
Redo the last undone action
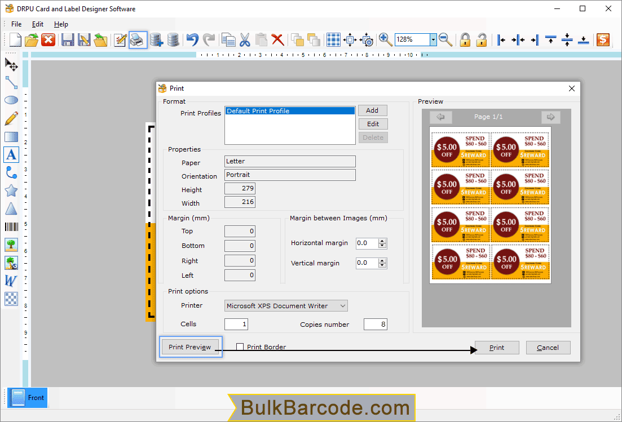tap(209, 39)
